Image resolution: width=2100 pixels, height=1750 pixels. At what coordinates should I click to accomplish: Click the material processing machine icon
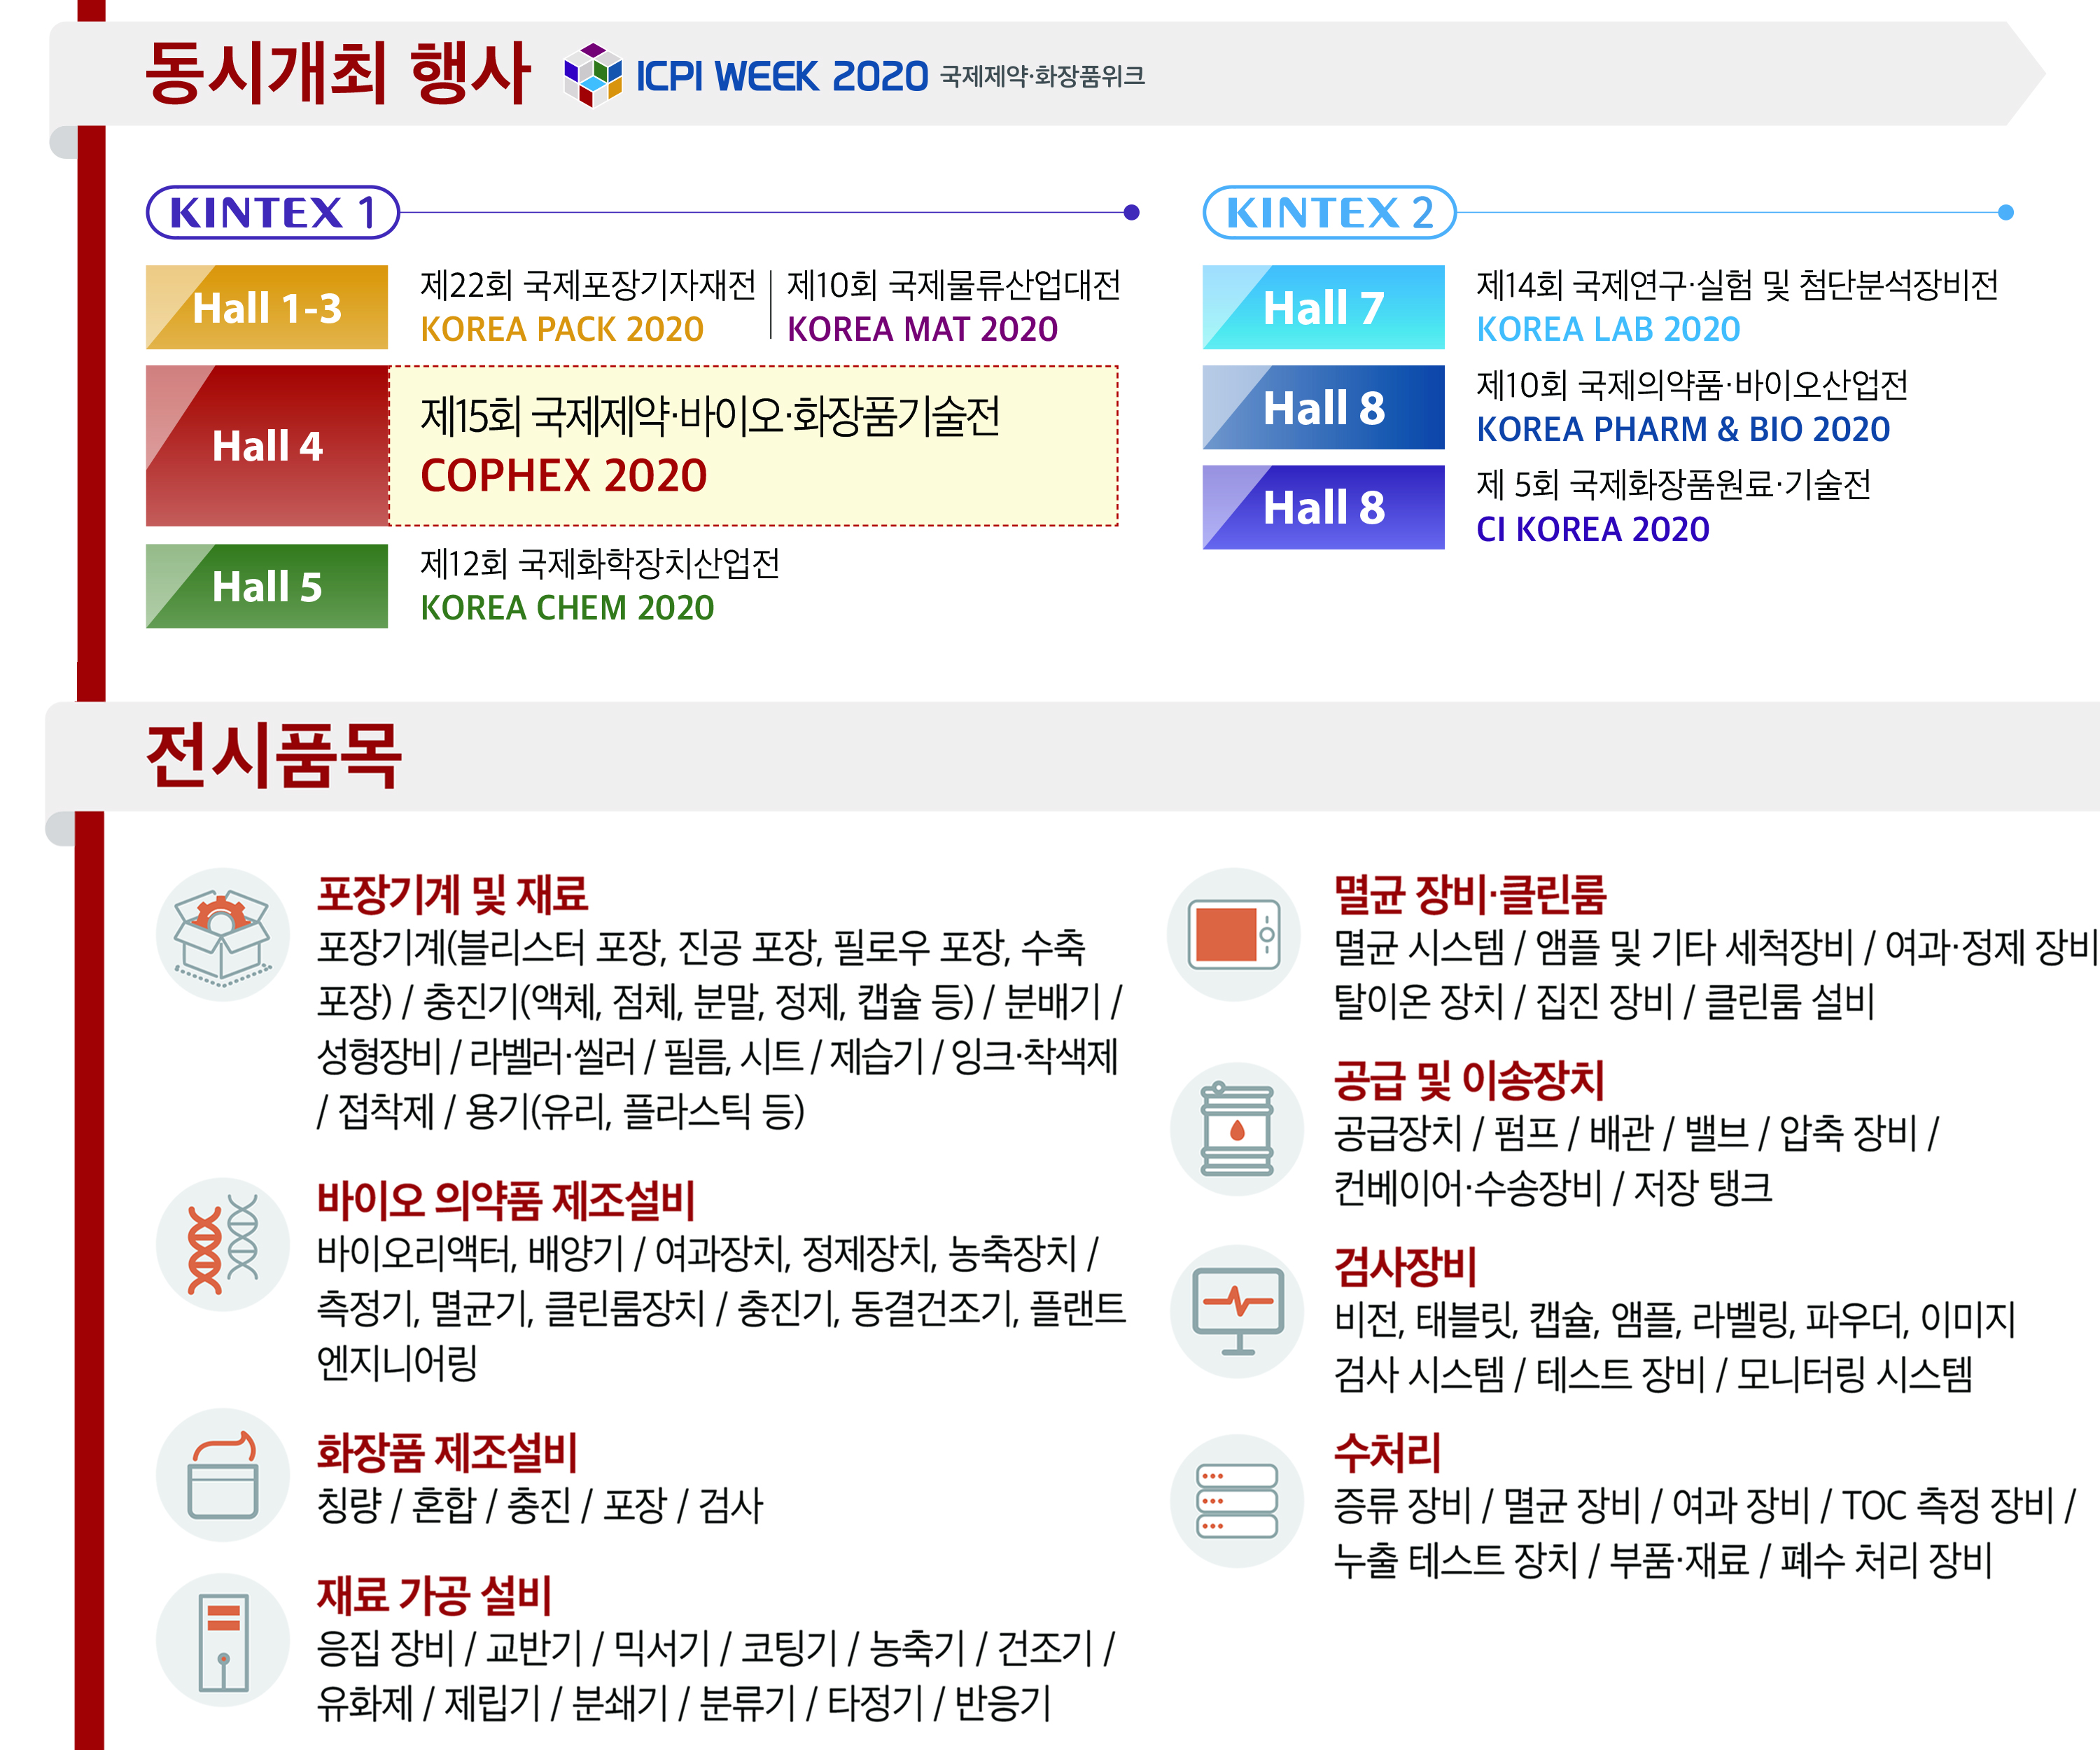click(x=222, y=1640)
